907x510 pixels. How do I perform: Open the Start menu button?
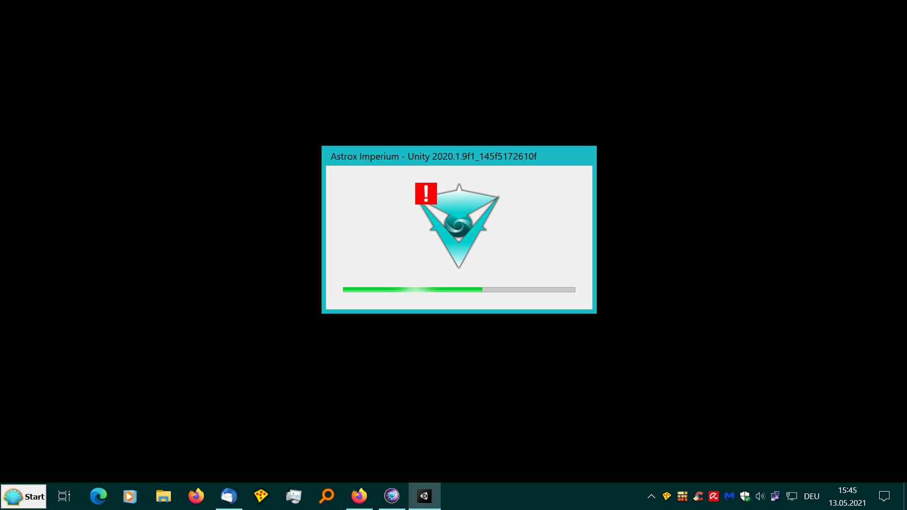pos(24,496)
